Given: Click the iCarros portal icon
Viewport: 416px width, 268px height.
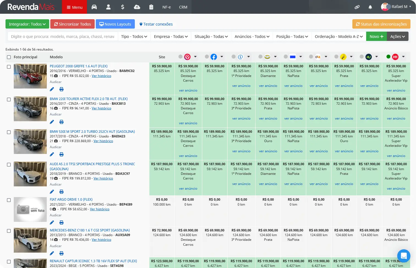Looking at the screenshot, I should [240, 57].
